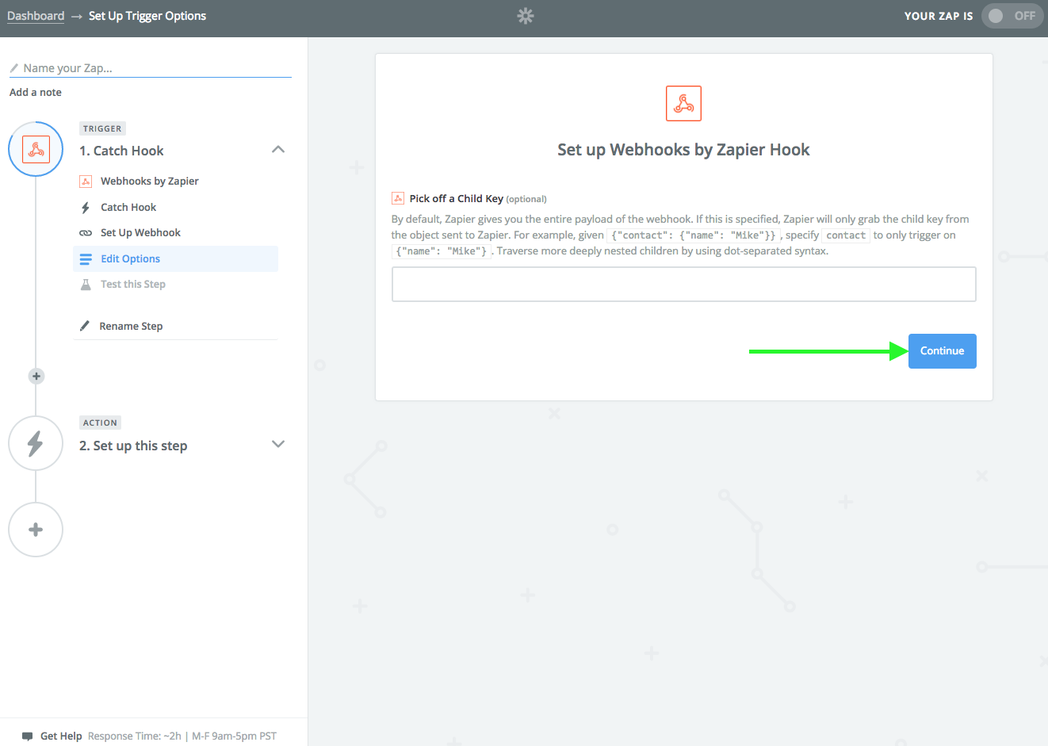The height and width of the screenshot is (746, 1048).
Task: Click the Catch Hook trigger step circle icon
Action: click(x=36, y=149)
